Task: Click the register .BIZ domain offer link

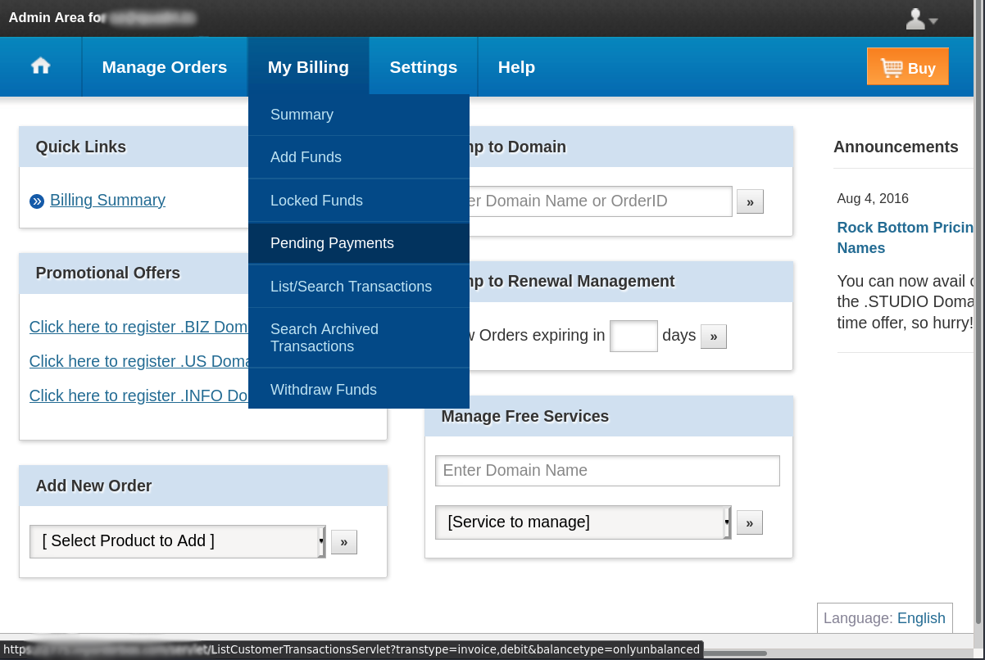Action: click(x=138, y=327)
